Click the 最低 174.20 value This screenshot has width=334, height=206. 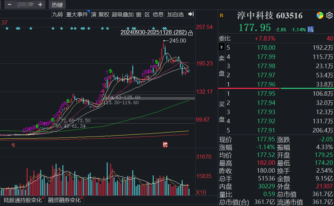pyautogui.click(x=323, y=163)
